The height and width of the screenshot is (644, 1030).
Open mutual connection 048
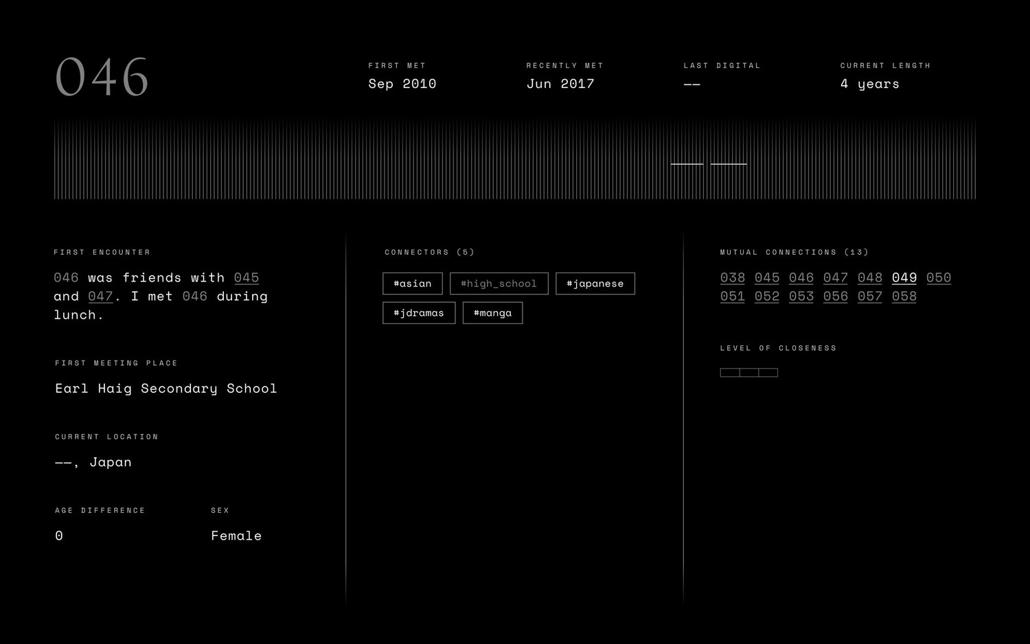tap(870, 278)
